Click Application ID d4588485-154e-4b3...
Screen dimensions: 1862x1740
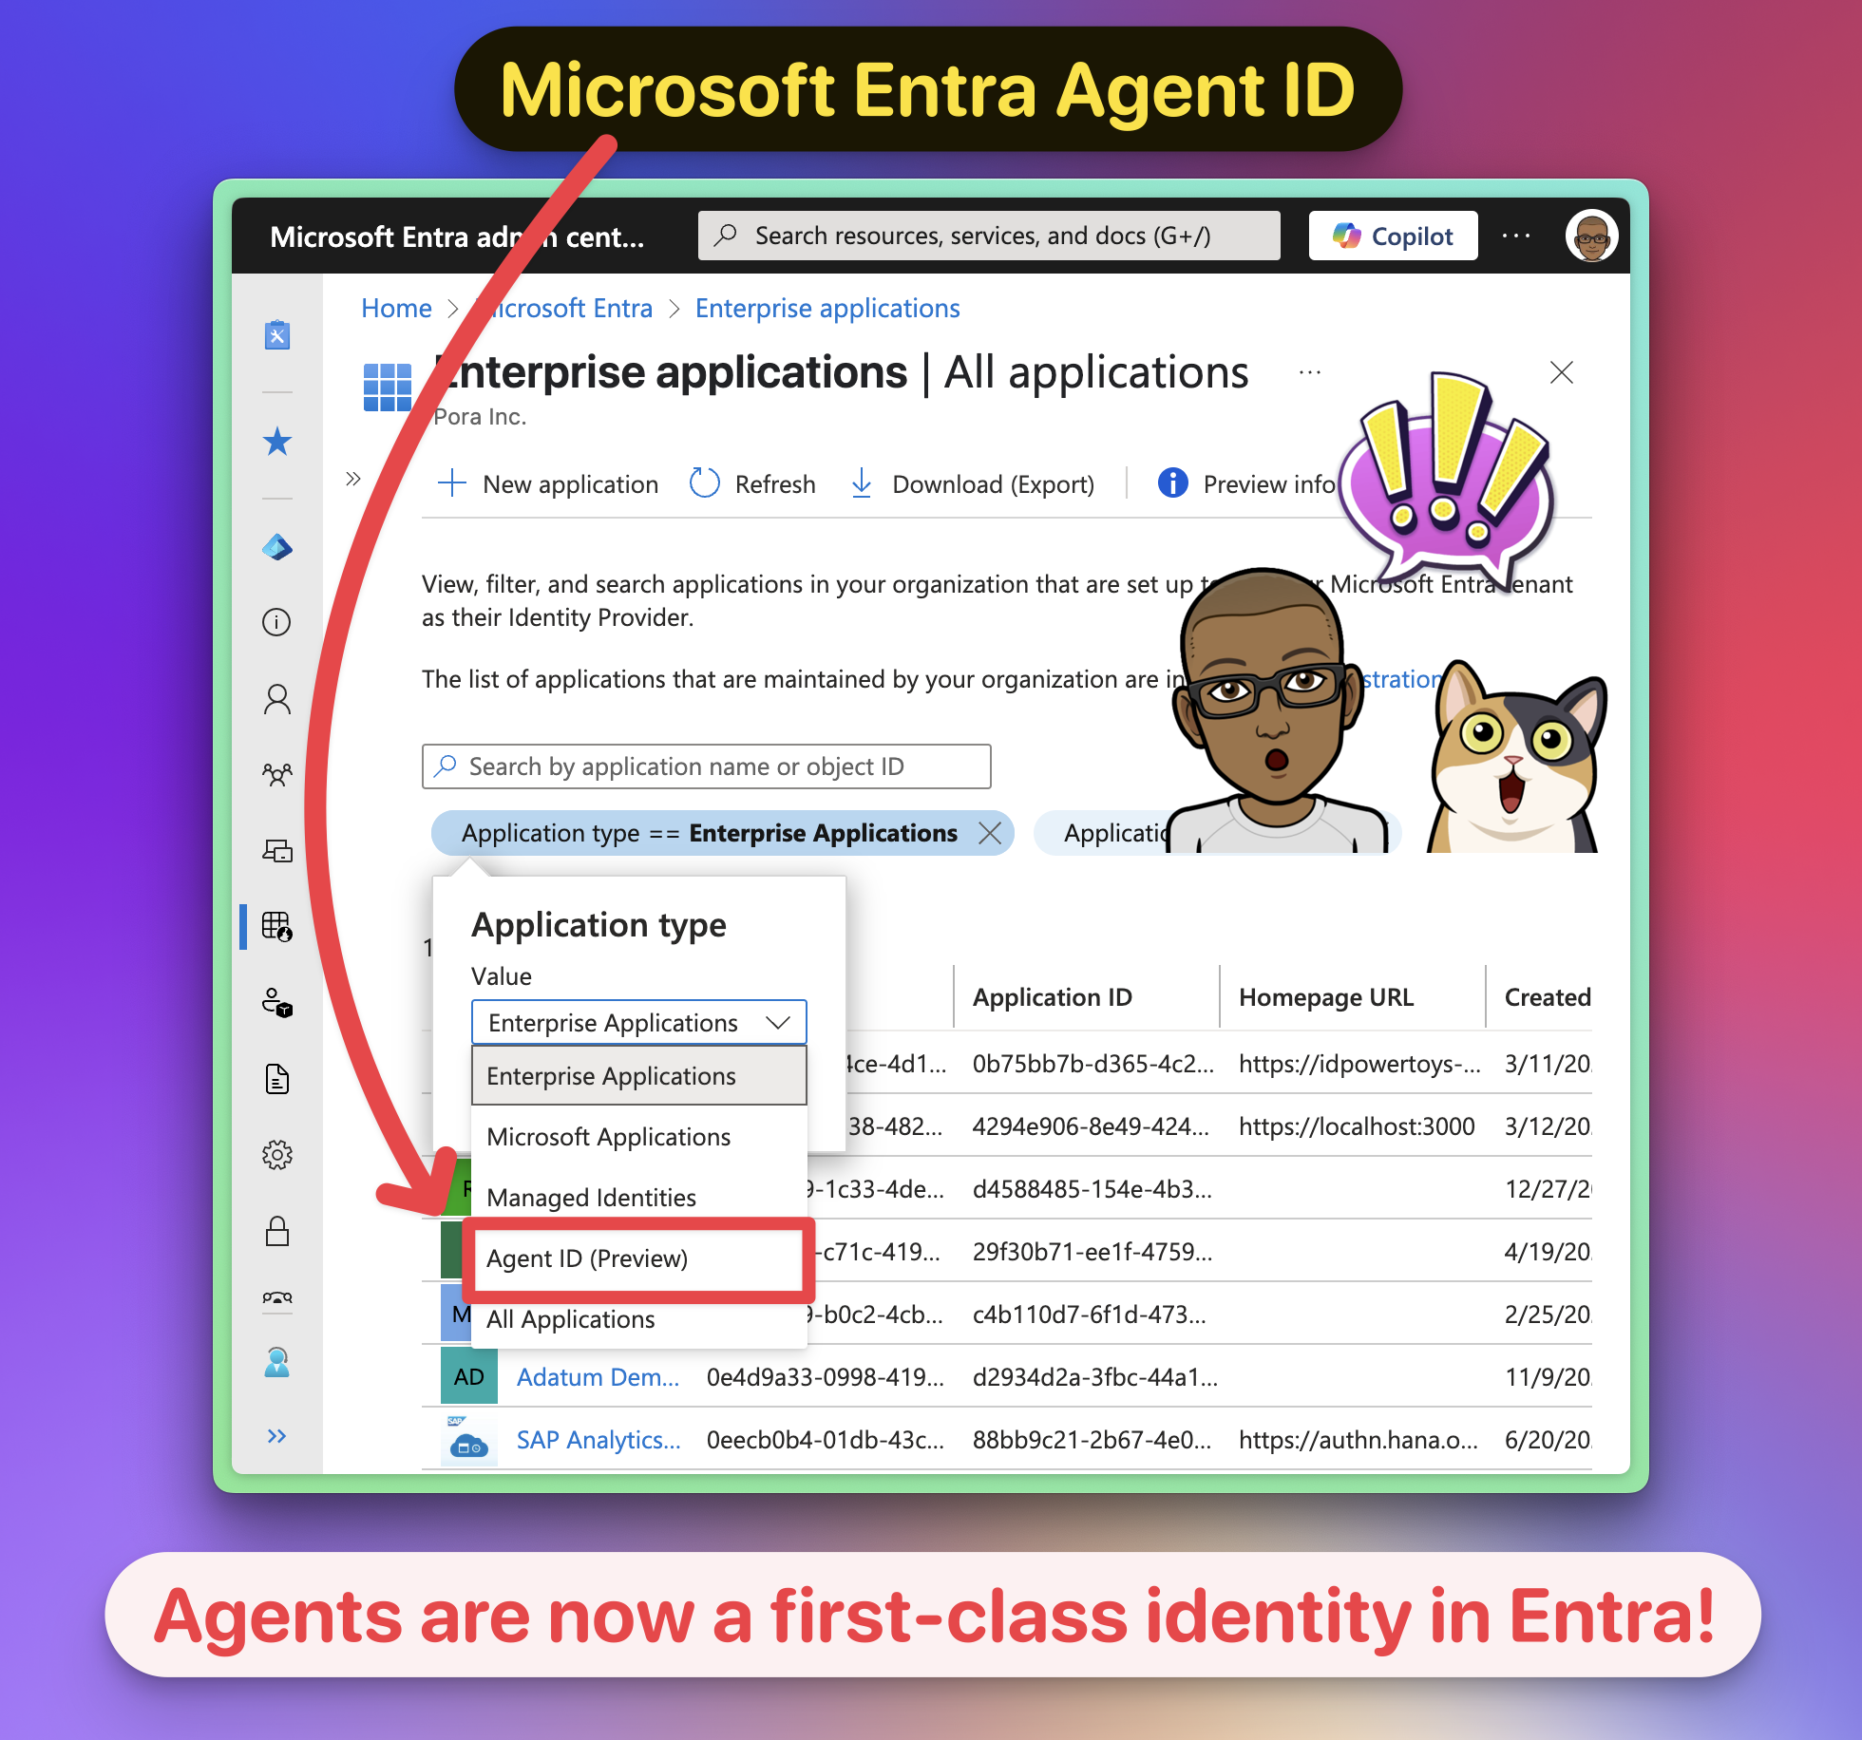[1092, 1189]
